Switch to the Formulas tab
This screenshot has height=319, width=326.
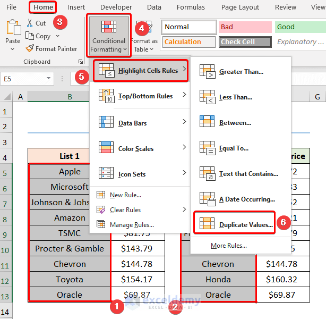[191, 7]
